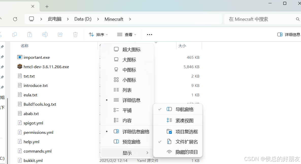Open the View (查看) dropdown
301x164 pixels.
pos(127,34)
